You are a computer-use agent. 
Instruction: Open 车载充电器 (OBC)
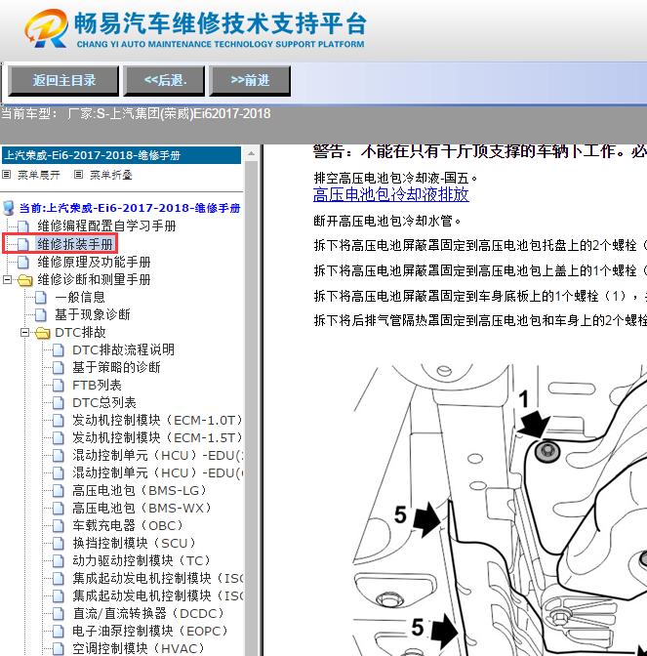[x=128, y=525]
